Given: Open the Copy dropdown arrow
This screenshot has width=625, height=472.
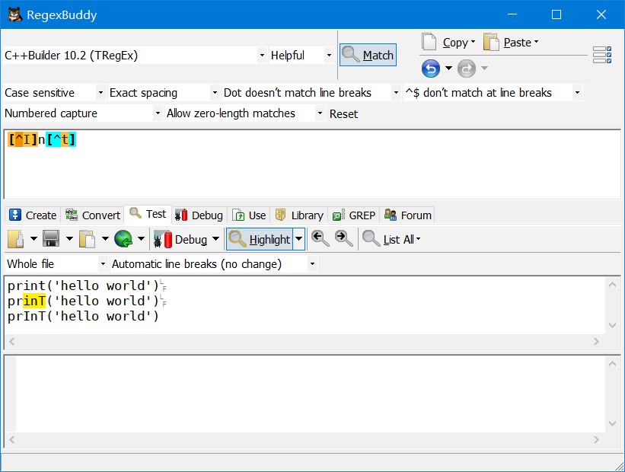Looking at the screenshot, I should point(474,42).
